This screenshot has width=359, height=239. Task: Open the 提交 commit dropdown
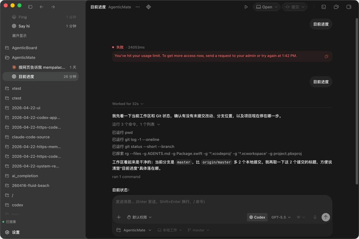click(295, 7)
